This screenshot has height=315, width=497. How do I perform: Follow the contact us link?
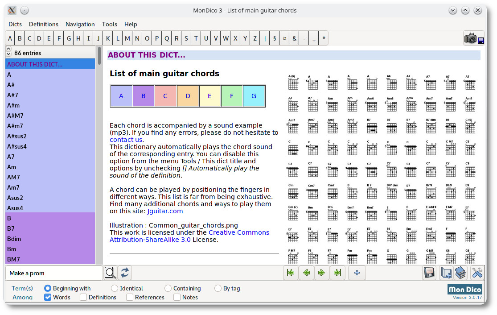click(x=126, y=140)
